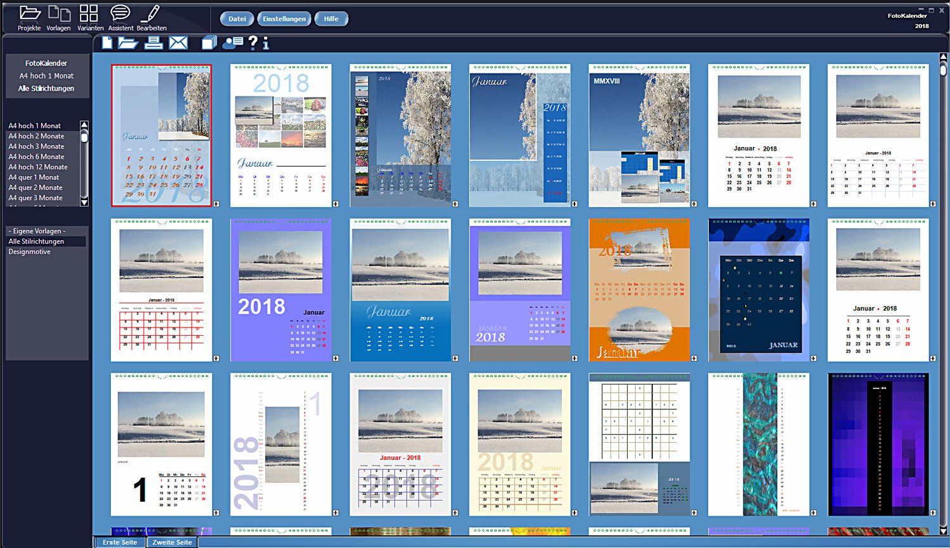
Task: Launch the Assistent speech-bubble wizard
Action: click(x=120, y=18)
